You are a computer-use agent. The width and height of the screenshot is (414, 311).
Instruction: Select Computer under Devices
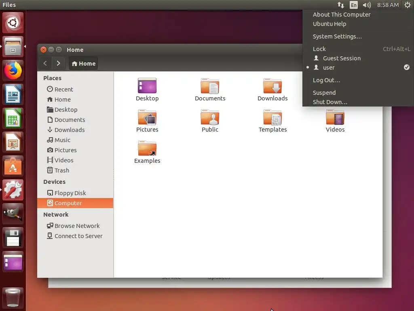75,203
